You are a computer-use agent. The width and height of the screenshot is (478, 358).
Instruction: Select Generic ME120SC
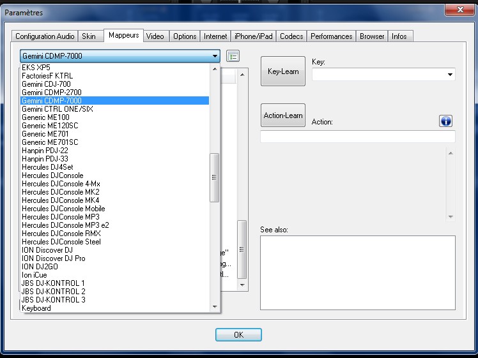click(114, 126)
